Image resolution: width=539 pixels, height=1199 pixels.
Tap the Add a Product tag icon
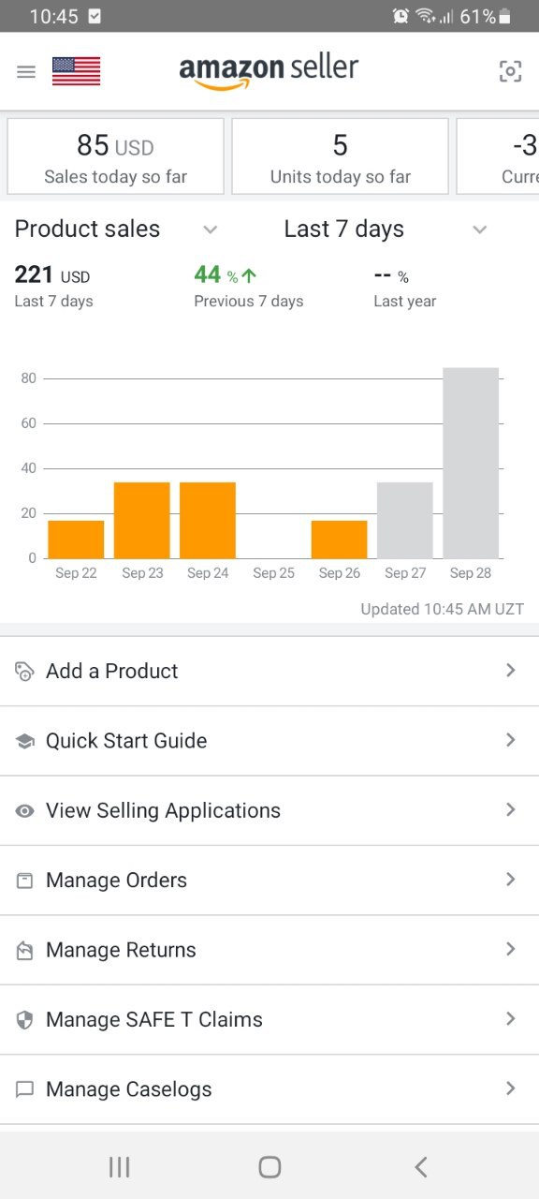pos(25,671)
